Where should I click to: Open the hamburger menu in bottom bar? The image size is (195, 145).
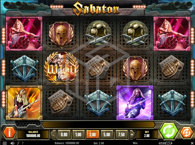[x=5, y=143]
